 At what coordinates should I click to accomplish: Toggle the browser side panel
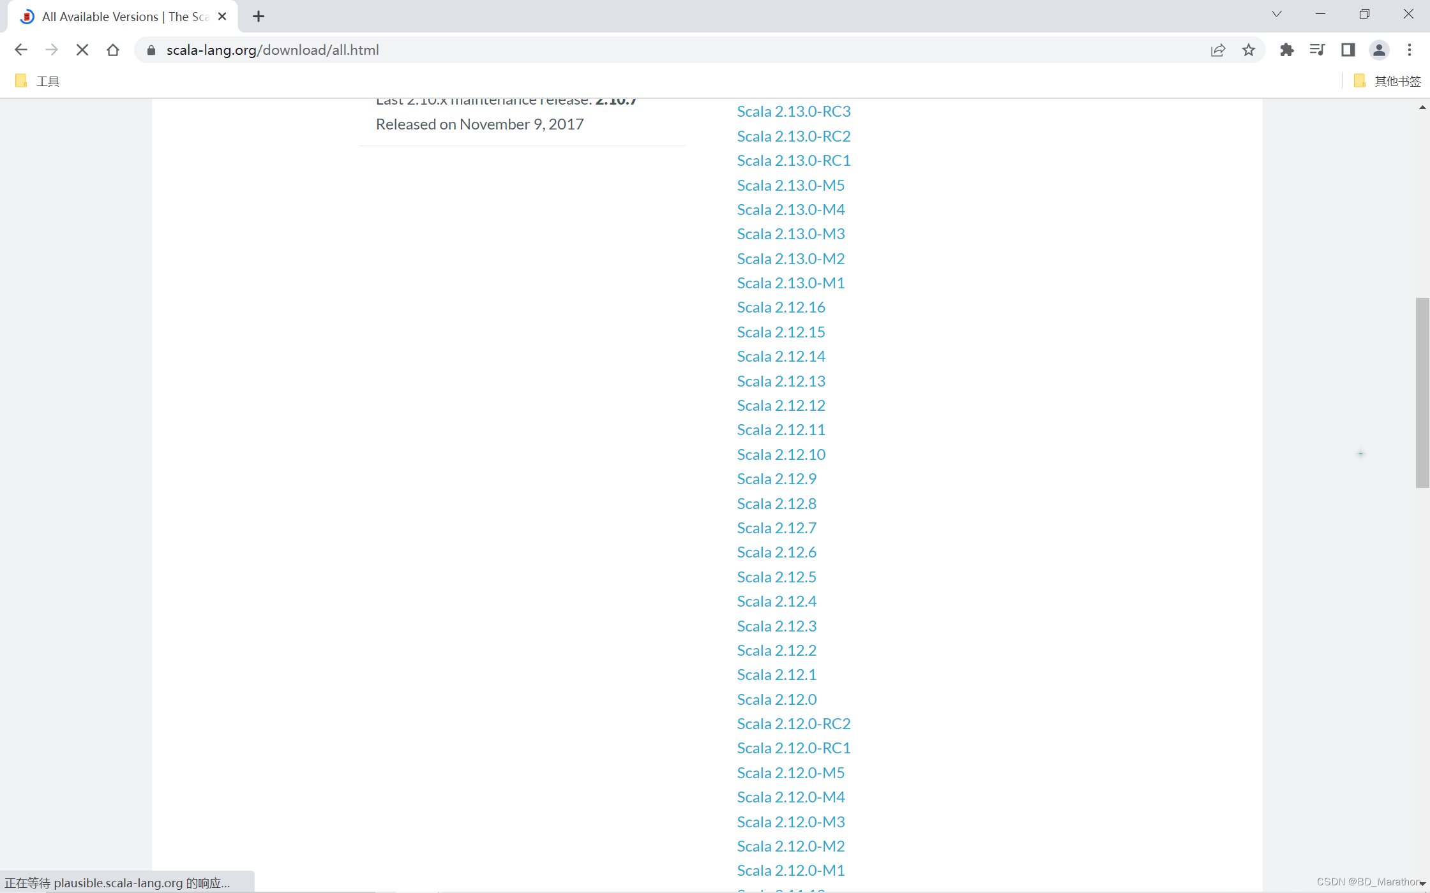(1348, 50)
